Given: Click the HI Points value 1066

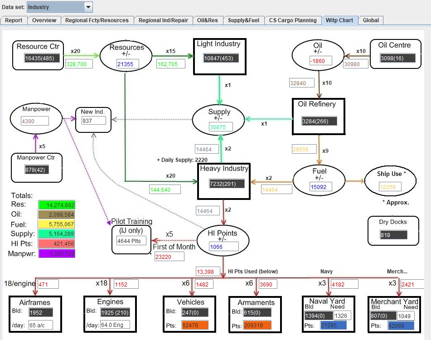Looking at the screenshot, I should (224, 247).
